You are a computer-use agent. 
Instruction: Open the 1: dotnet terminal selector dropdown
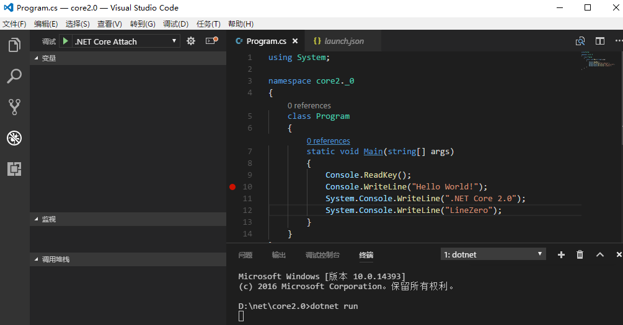(493, 254)
